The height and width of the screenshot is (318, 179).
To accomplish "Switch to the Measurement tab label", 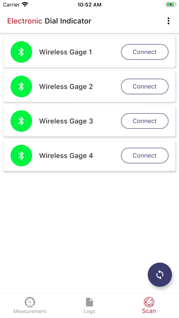I will tap(30, 311).
